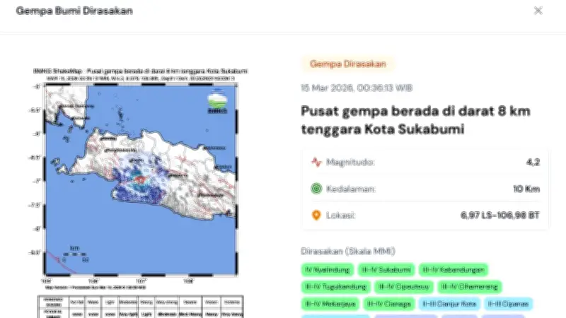Image resolution: width=566 pixels, height=318 pixels.
Task: Click the Gempa Dirasakan orange badge
Action: [347, 64]
